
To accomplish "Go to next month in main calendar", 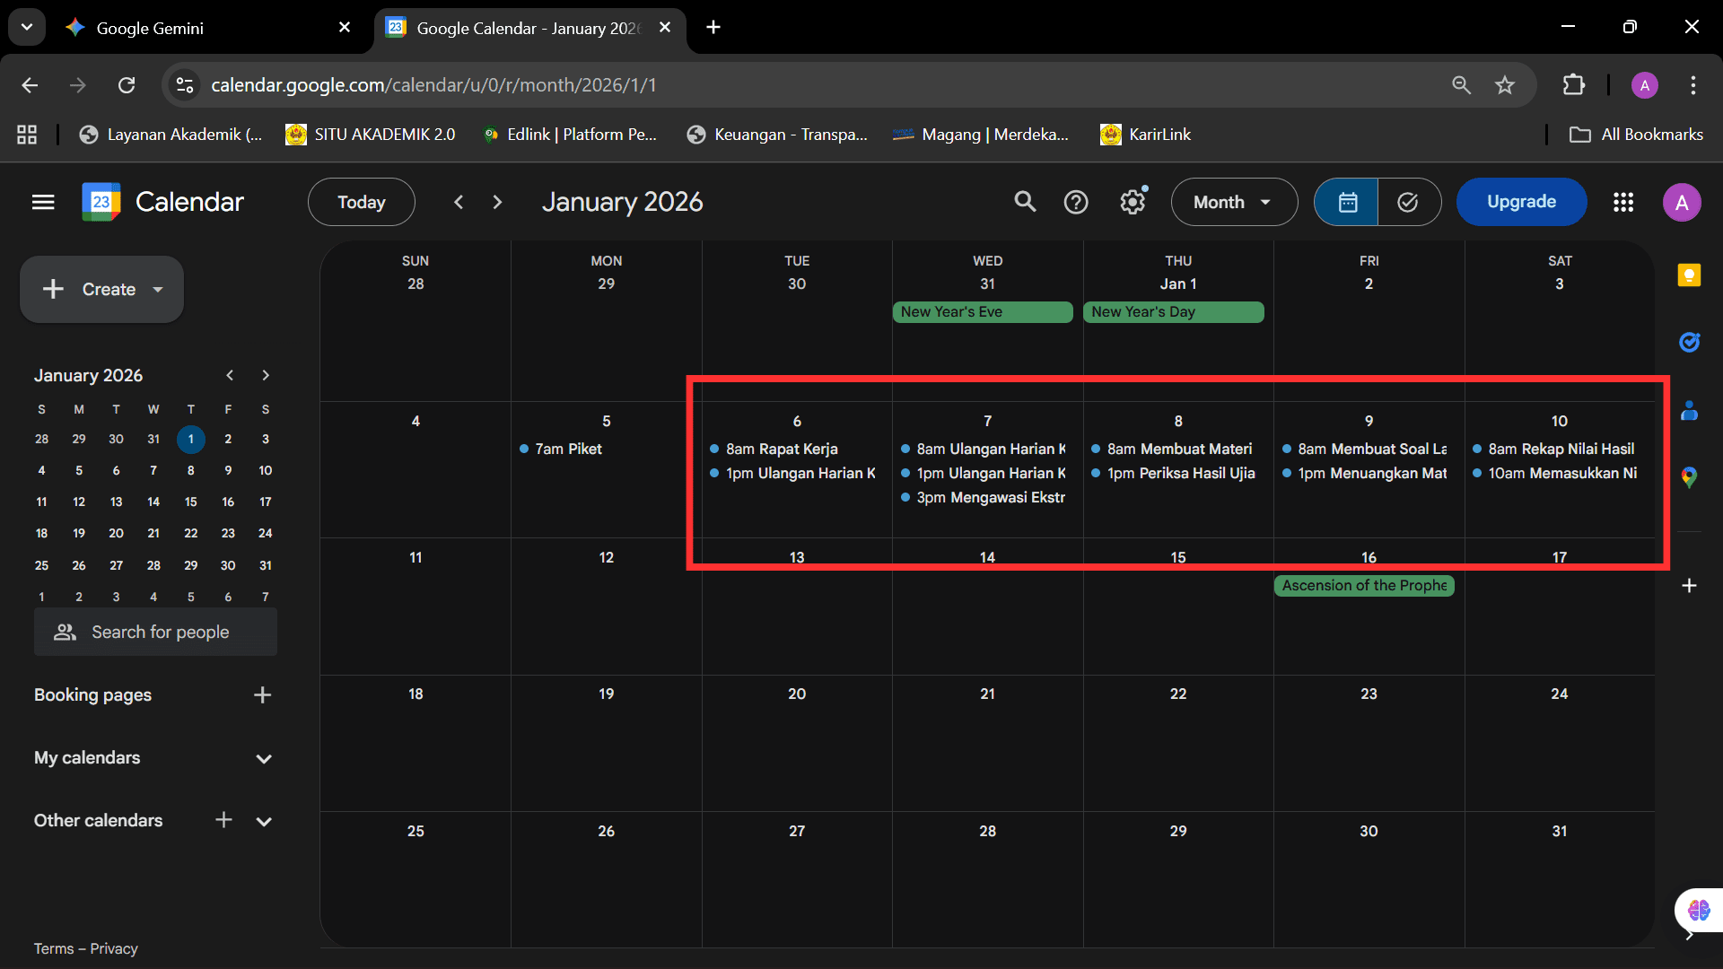I will [x=497, y=202].
